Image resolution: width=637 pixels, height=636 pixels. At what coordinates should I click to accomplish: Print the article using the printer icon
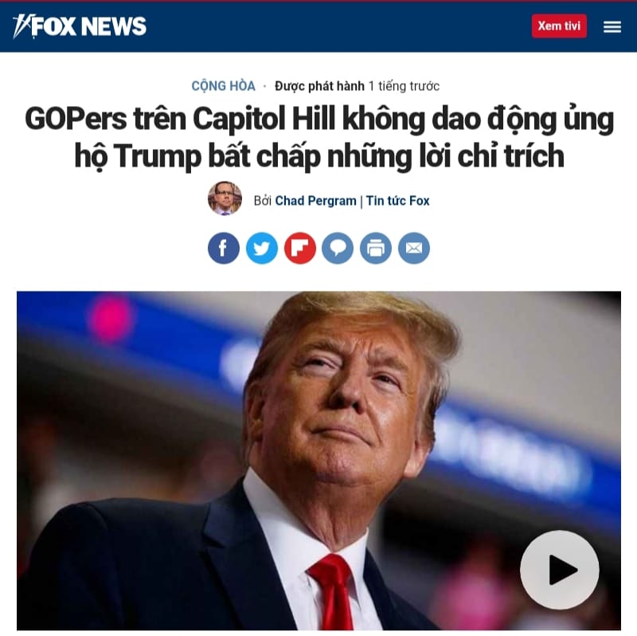(x=376, y=248)
